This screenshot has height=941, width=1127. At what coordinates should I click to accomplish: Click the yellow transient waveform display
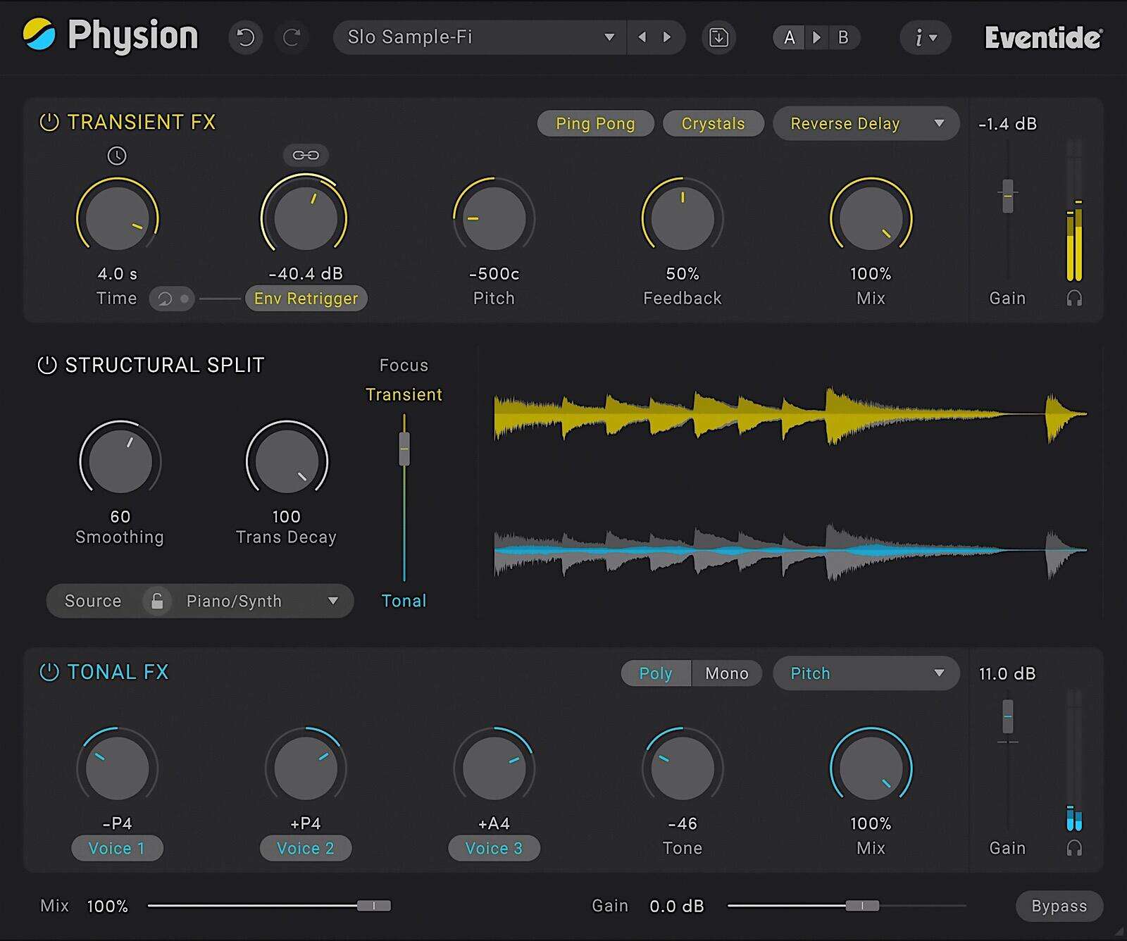coord(790,416)
